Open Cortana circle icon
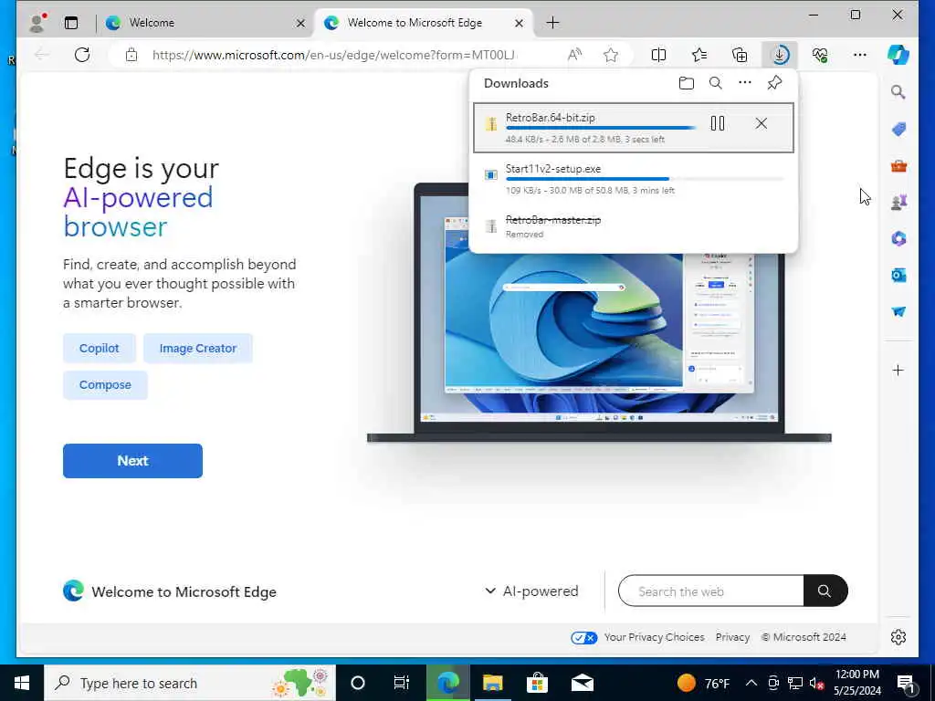The width and height of the screenshot is (935, 701). coord(358,683)
